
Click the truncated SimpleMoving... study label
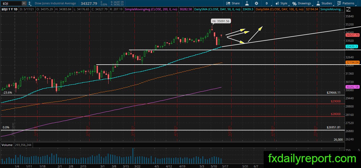click(x=332, y=9)
